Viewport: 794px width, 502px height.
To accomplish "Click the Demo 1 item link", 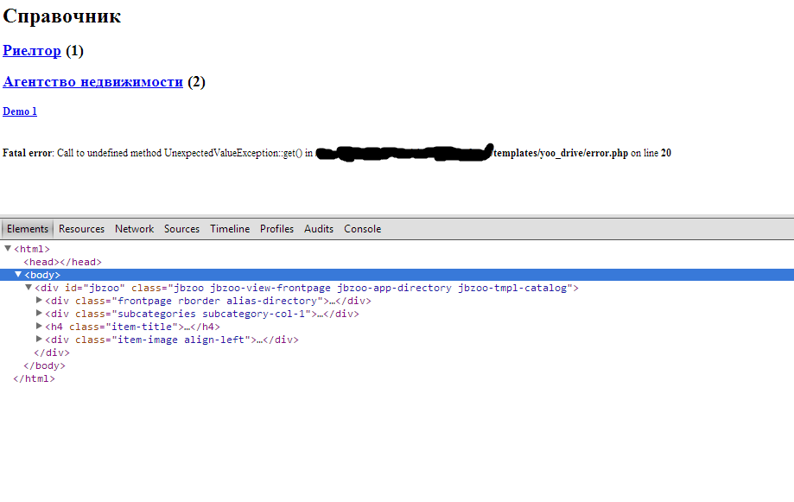I will click(x=20, y=111).
